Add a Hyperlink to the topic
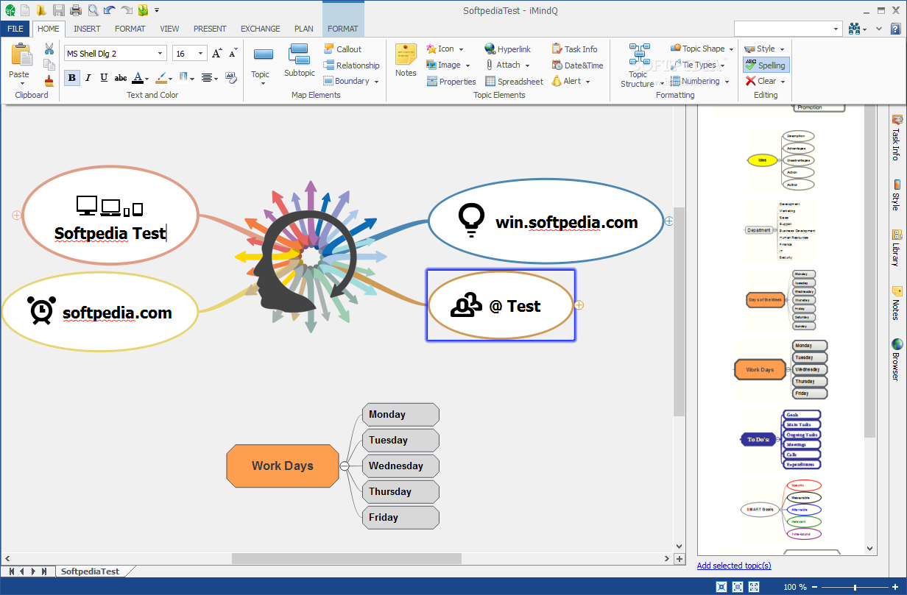The image size is (907, 595). tap(507, 49)
